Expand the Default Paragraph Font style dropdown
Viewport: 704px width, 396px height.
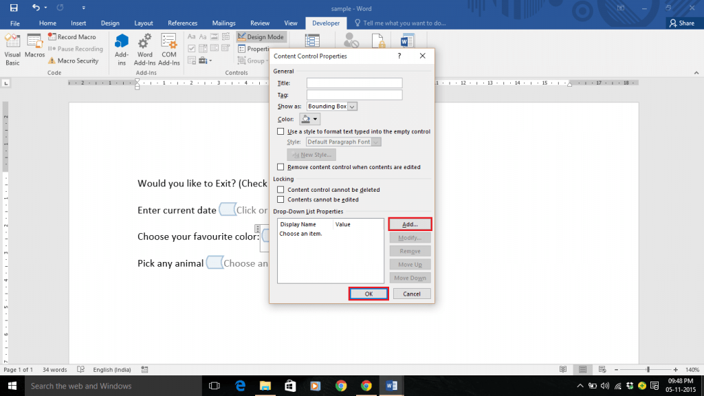pos(375,142)
